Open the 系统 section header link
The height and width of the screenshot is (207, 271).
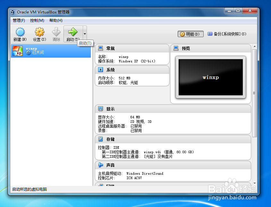click(x=110, y=70)
